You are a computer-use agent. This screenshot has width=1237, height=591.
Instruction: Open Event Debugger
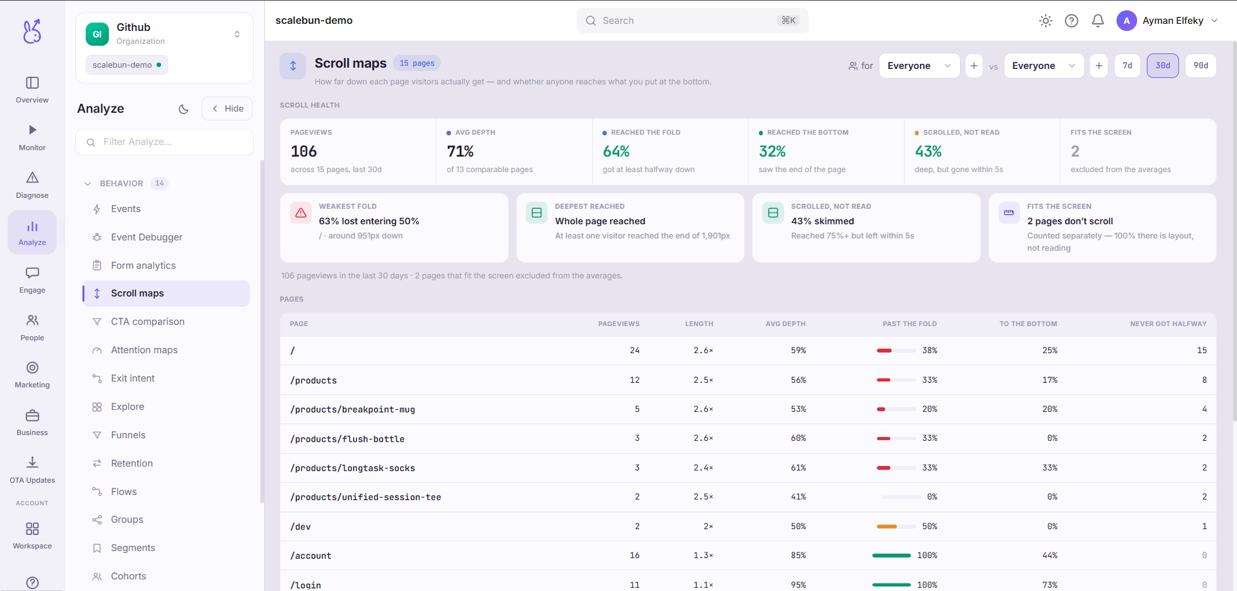[166, 237]
